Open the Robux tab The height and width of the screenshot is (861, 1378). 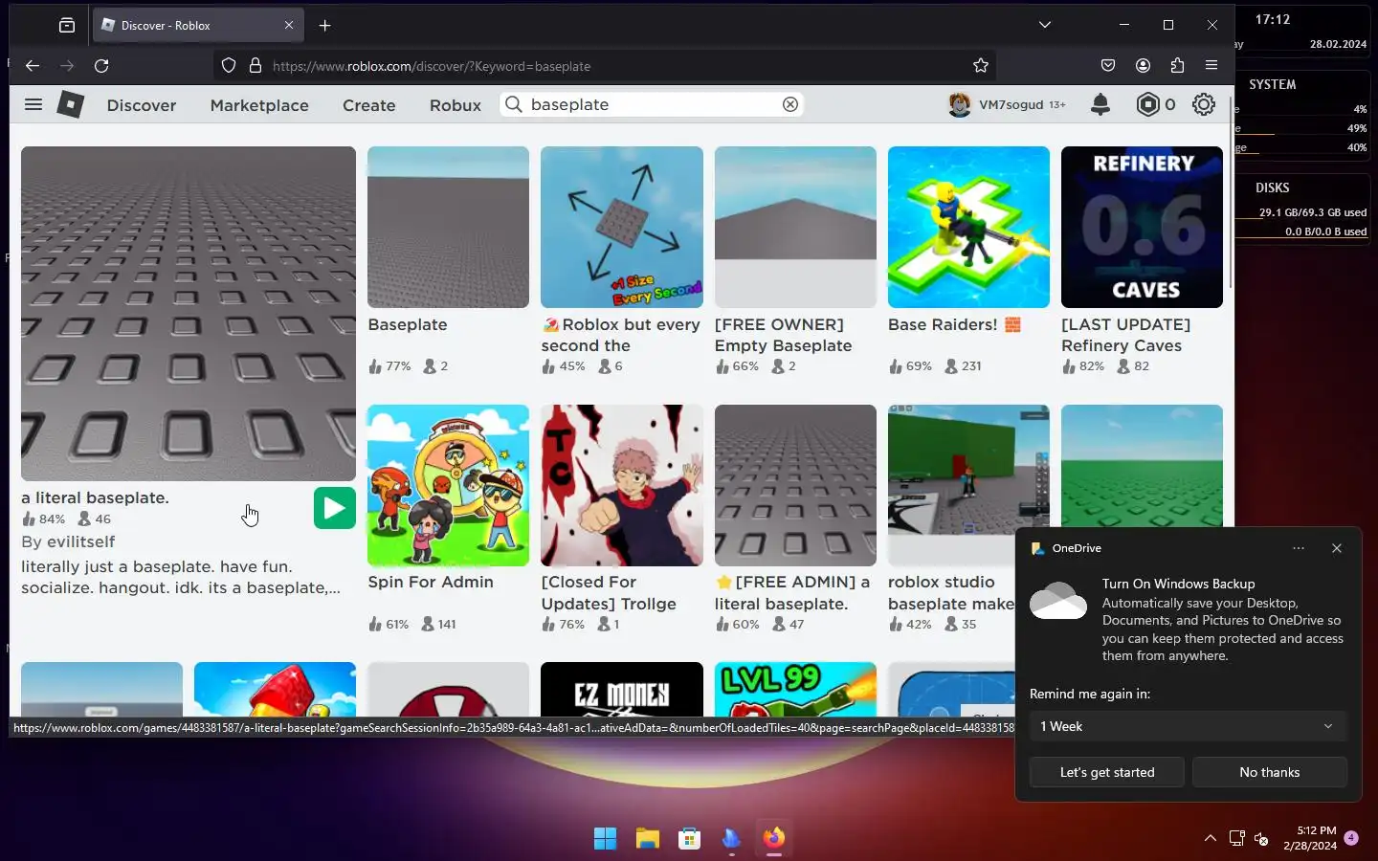(x=456, y=105)
